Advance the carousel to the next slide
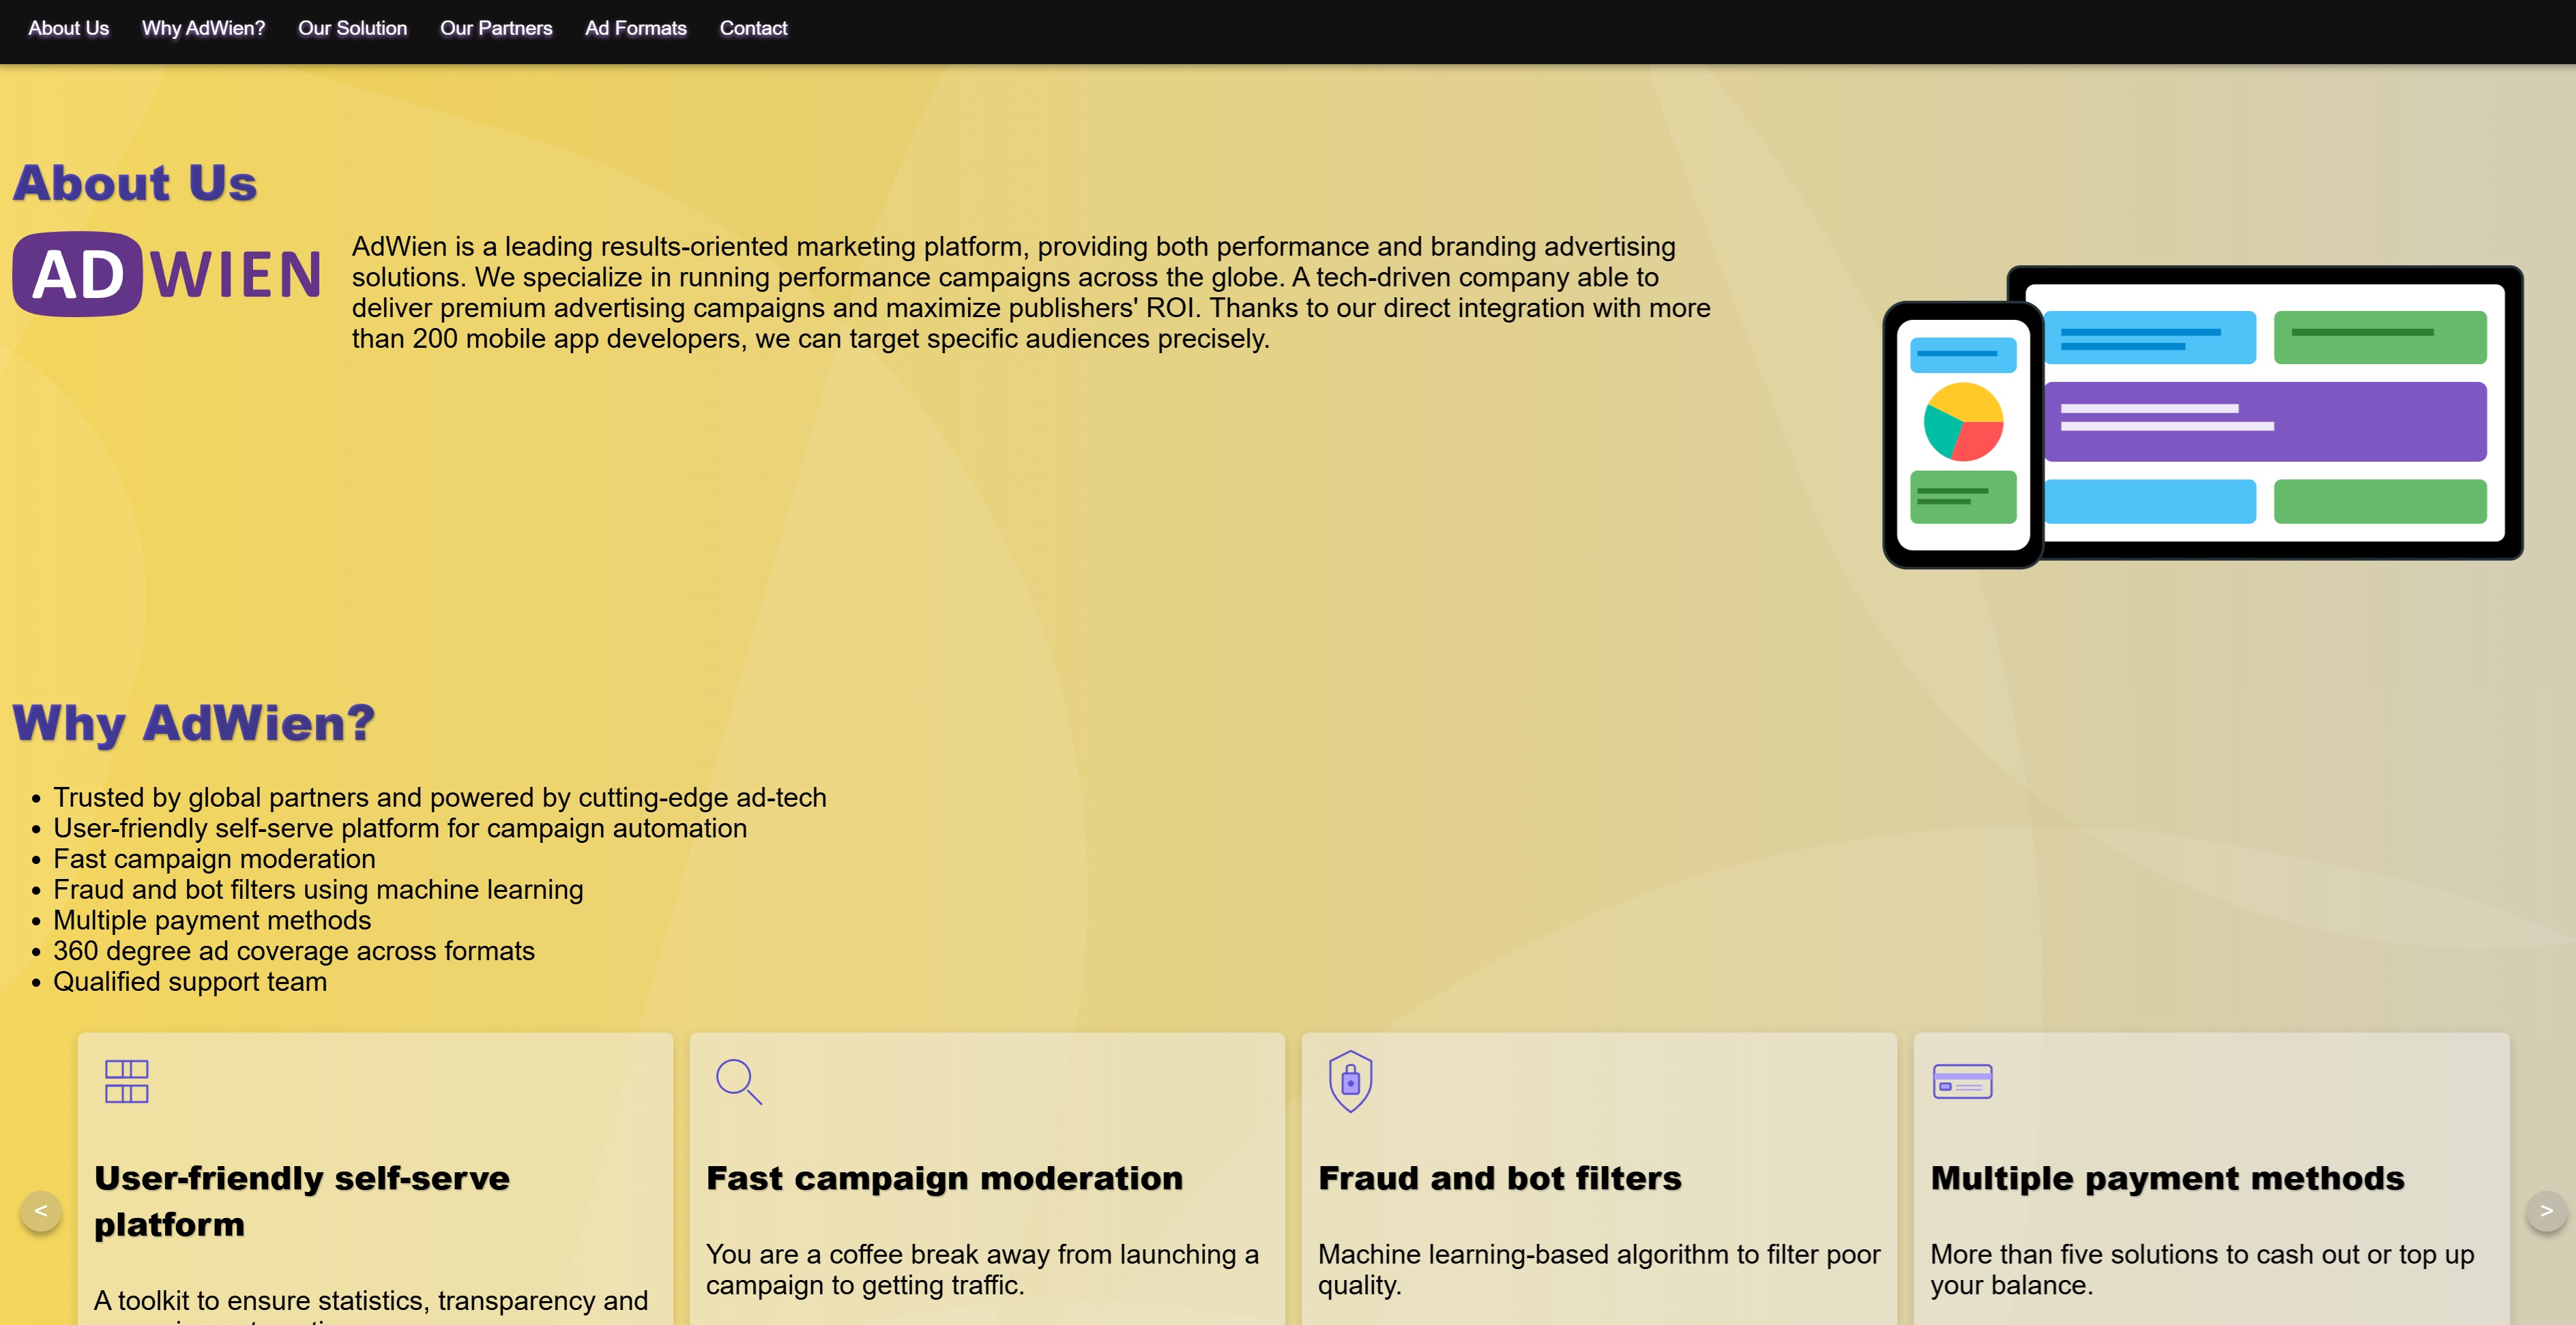 2546,1211
